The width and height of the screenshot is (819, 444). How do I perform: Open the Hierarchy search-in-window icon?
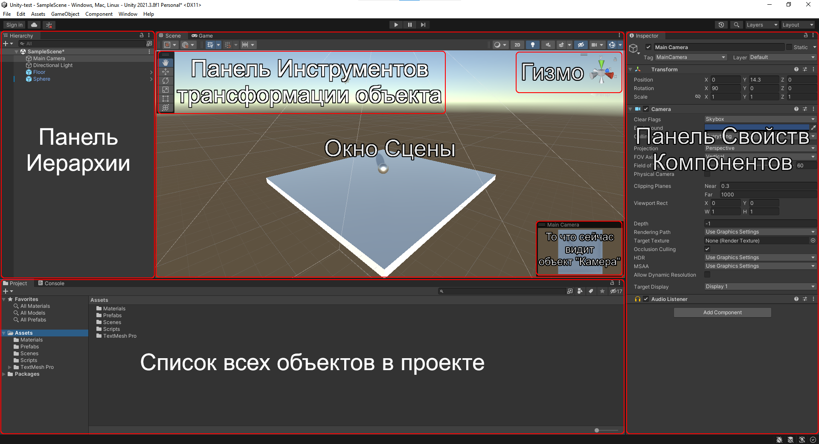pyautogui.click(x=149, y=44)
